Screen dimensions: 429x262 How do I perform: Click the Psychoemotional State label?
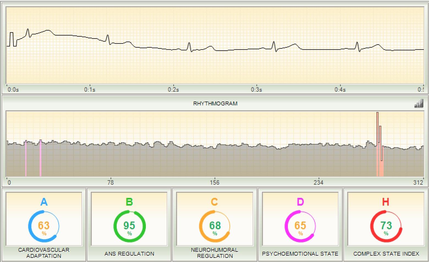click(300, 254)
